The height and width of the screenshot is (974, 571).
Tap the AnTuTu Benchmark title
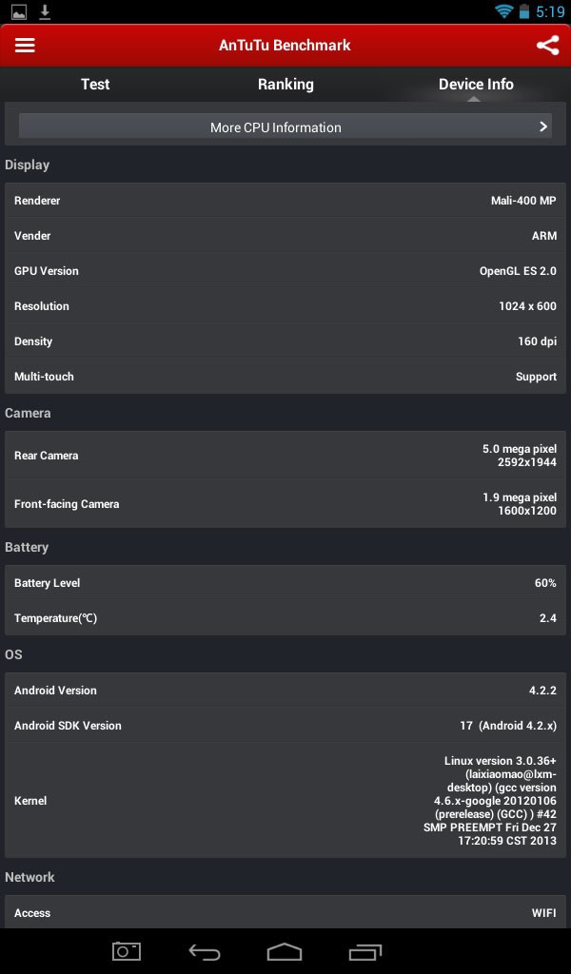[x=285, y=46]
